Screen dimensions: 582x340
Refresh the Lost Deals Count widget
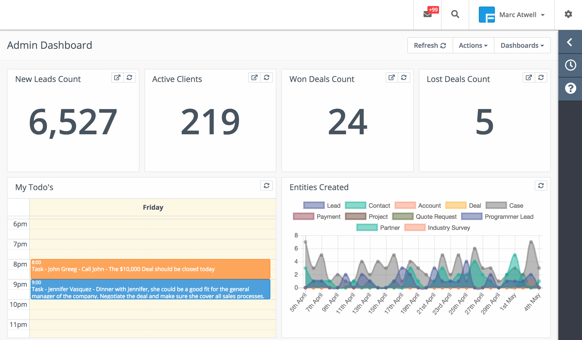[541, 77]
